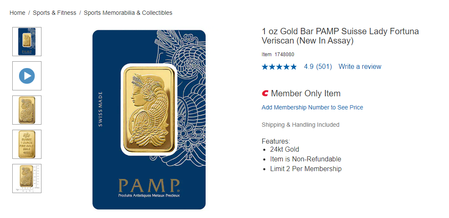Open the Sports & Fitness breadcrumb

pos(55,13)
